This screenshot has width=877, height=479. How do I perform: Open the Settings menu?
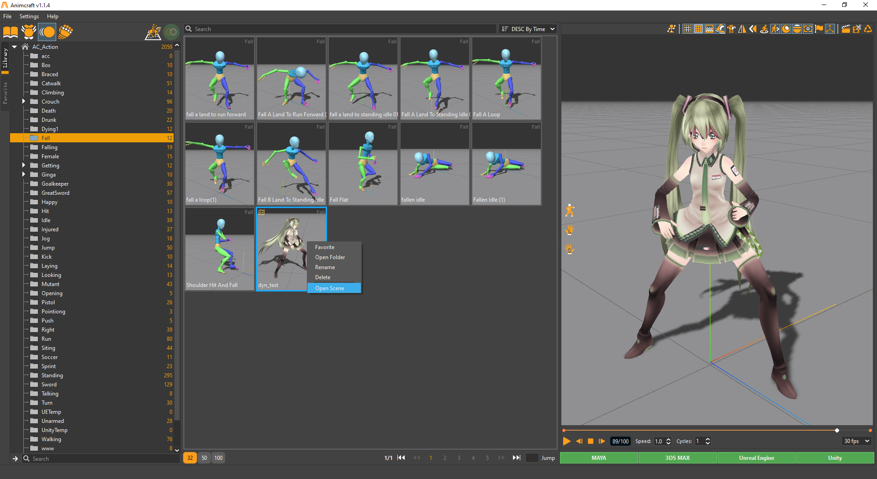click(29, 16)
